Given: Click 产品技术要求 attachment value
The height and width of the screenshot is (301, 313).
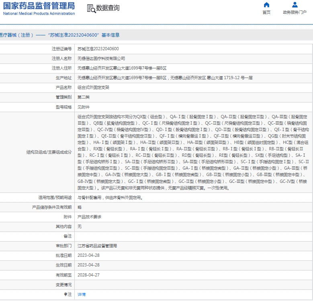Looking at the screenshot, I should click(x=90, y=217).
